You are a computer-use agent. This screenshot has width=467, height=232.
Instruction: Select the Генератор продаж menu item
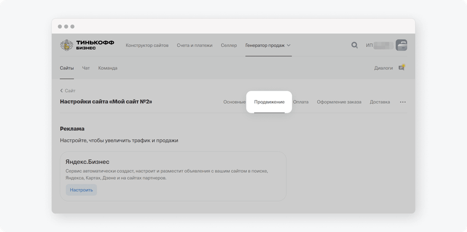pos(265,46)
